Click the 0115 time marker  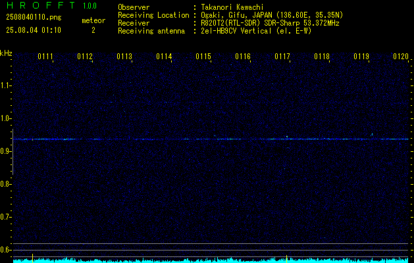coord(203,57)
